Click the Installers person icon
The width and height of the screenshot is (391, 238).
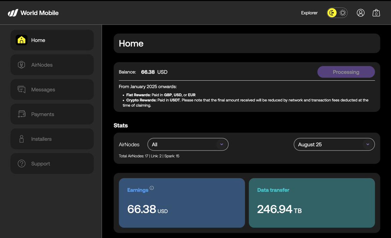[x=22, y=139]
